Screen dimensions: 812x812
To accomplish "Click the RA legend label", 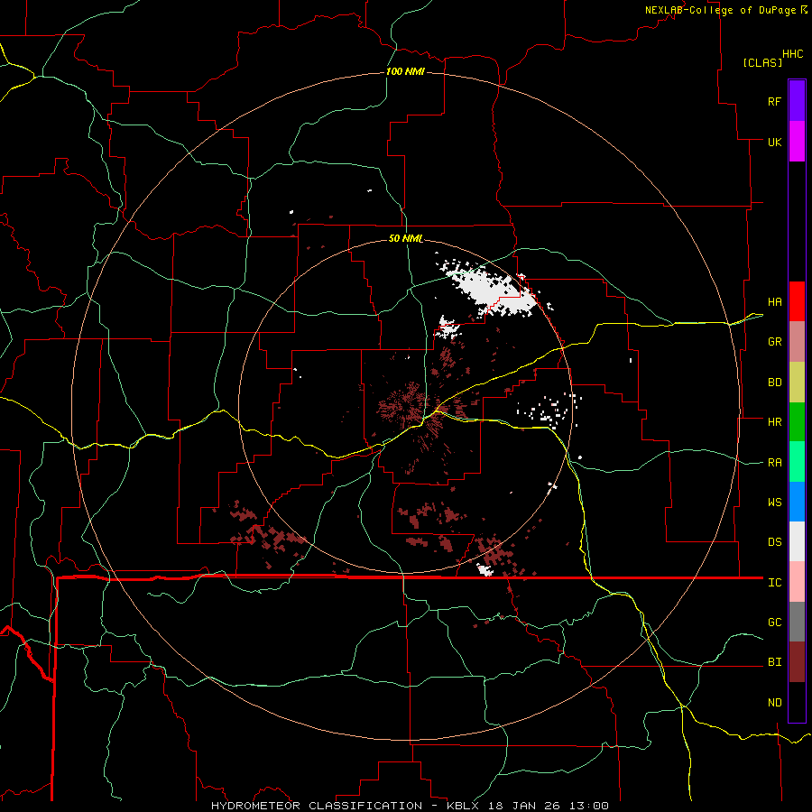I will click(774, 463).
